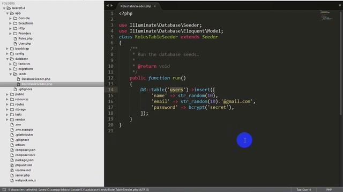Screen dimensions: 343x192
Task: Open composer.json file
Action: tap(25, 150)
